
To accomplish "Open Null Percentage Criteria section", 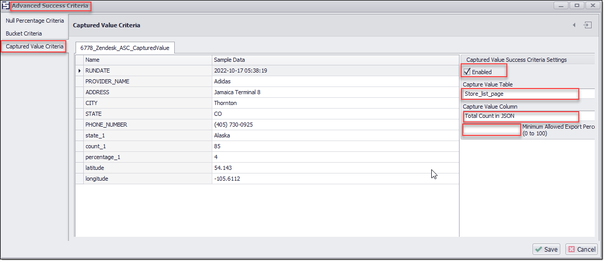I will [34, 21].
